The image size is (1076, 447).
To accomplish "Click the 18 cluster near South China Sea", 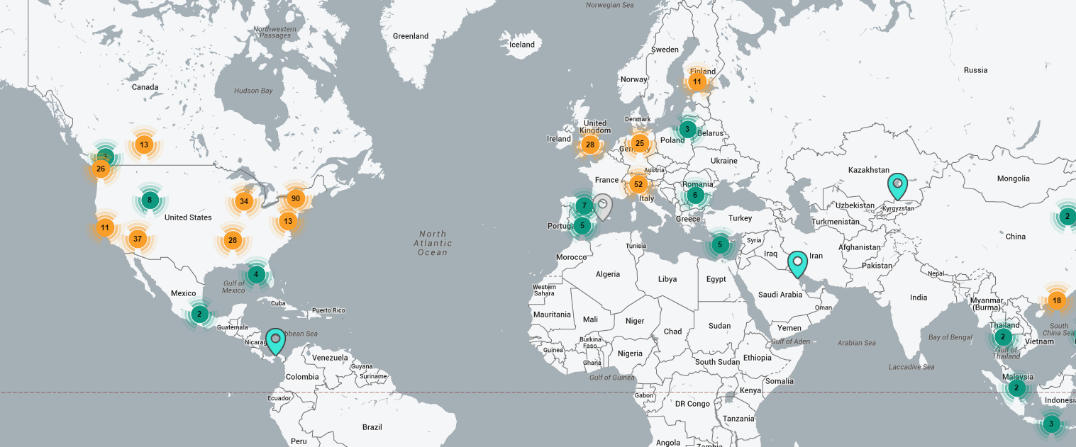I will (1057, 300).
